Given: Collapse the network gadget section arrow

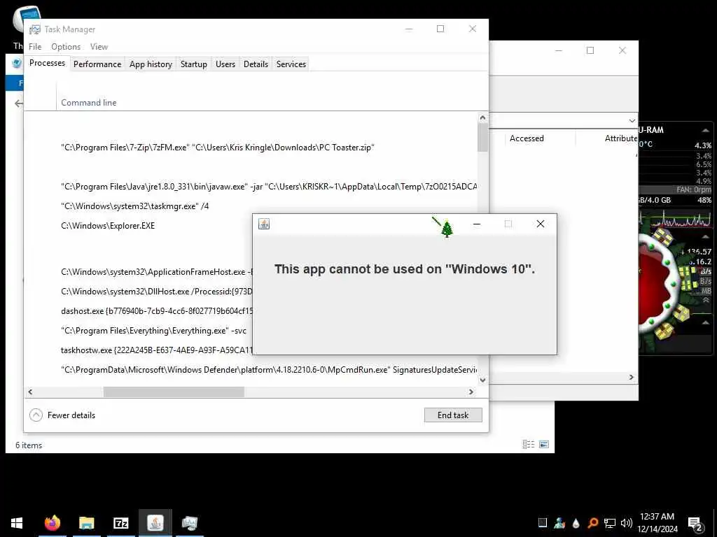Looking at the screenshot, I should click(x=706, y=236).
